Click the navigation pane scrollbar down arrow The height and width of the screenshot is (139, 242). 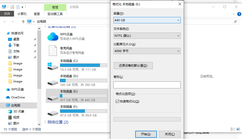tap(39, 124)
